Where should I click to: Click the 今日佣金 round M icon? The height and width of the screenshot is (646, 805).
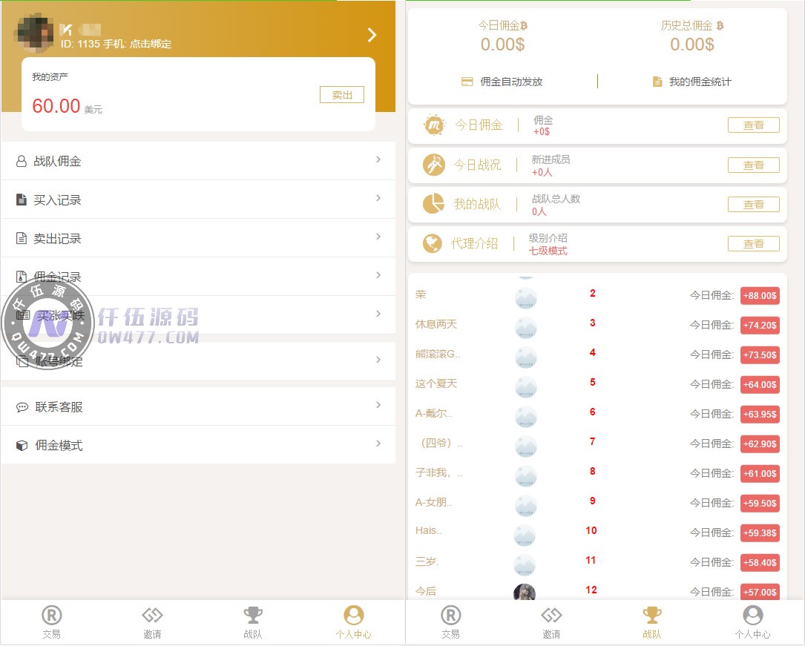pos(435,125)
